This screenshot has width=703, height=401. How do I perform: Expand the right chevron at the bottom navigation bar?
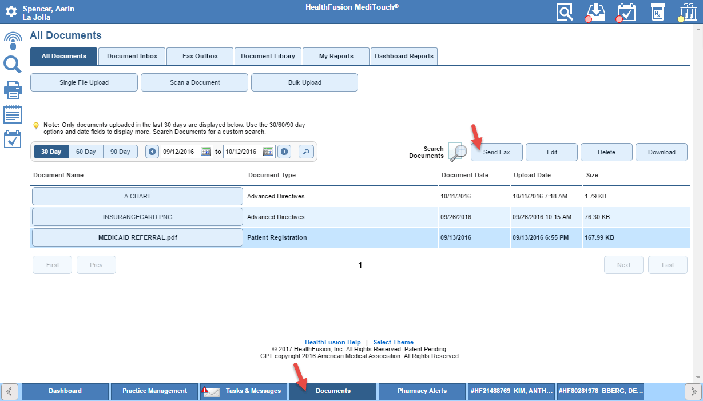pyautogui.click(x=694, y=391)
